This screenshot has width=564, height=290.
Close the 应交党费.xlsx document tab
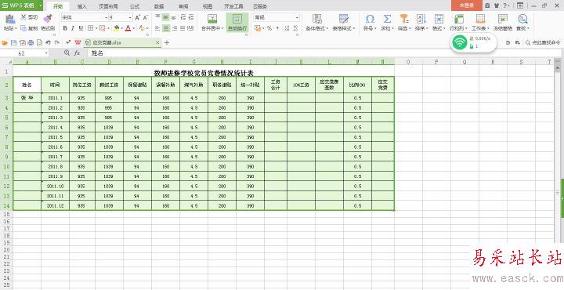tap(157, 43)
